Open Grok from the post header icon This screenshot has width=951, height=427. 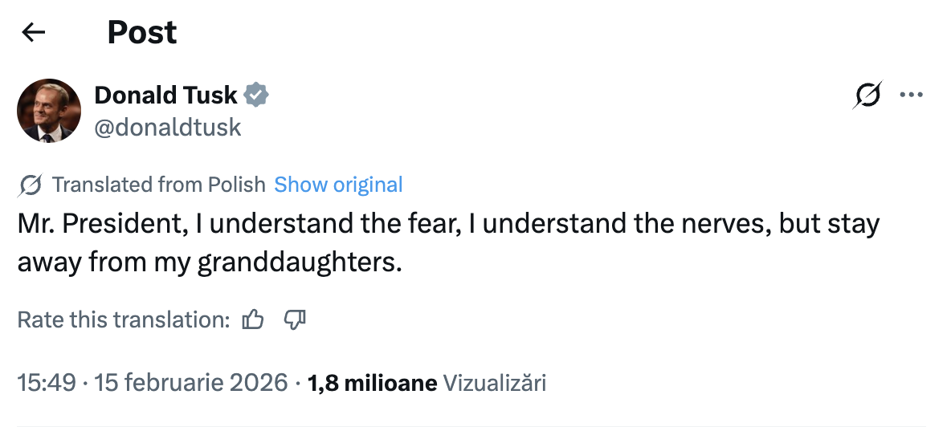tap(868, 96)
